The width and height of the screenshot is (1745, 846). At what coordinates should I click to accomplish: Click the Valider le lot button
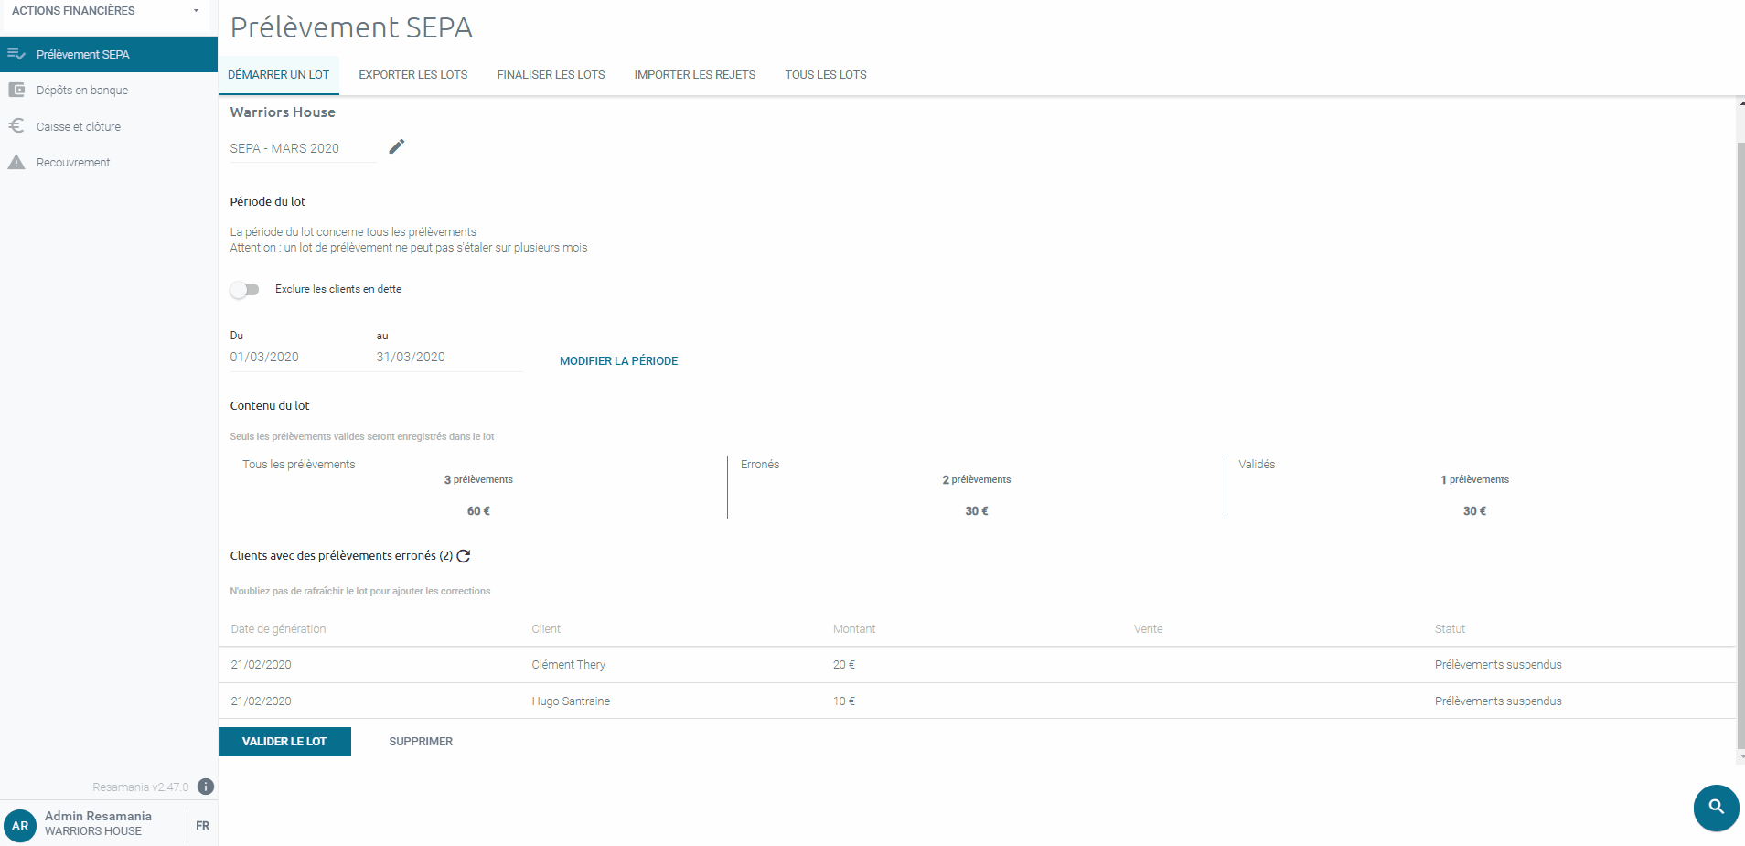[284, 742]
